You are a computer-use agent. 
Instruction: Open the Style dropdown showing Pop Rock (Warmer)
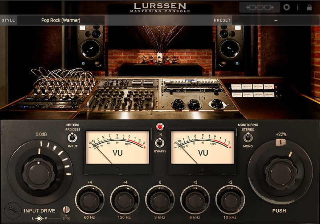coord(61,20)
